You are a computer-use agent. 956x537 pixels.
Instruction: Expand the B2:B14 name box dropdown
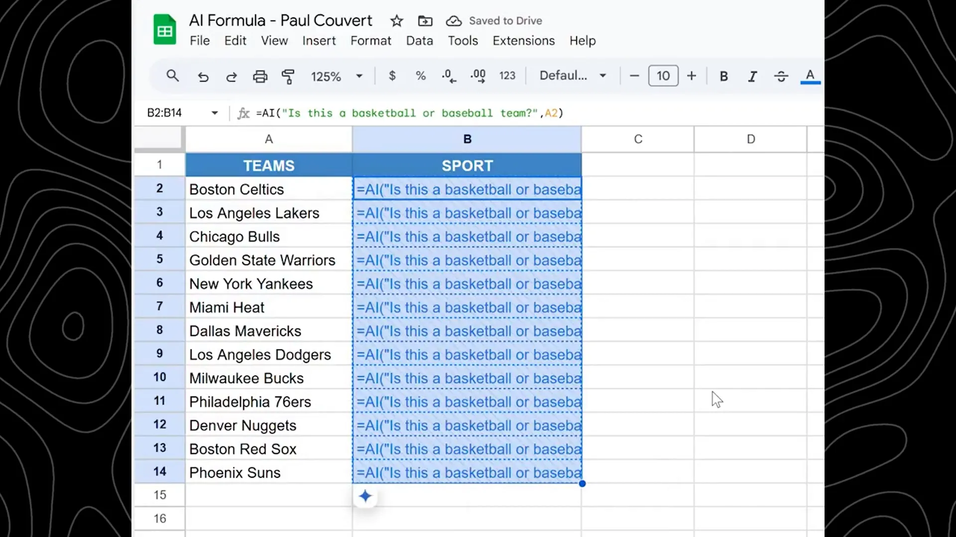tap(215, 113)
